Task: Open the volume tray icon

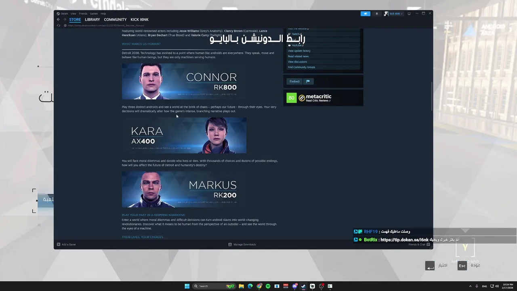Action: (x=497, y=286)
